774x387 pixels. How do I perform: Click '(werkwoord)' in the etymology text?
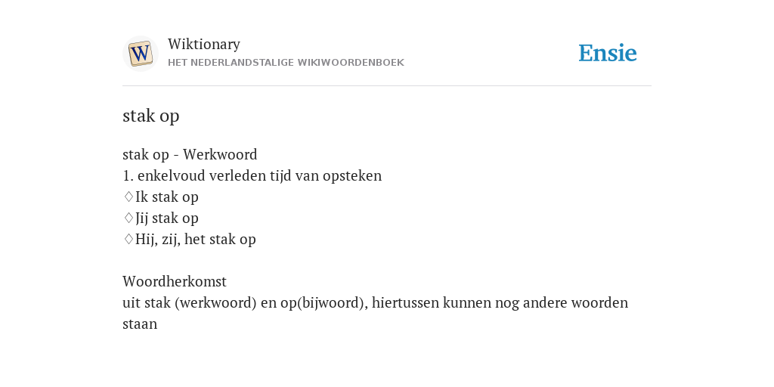[x=215, y=303]
